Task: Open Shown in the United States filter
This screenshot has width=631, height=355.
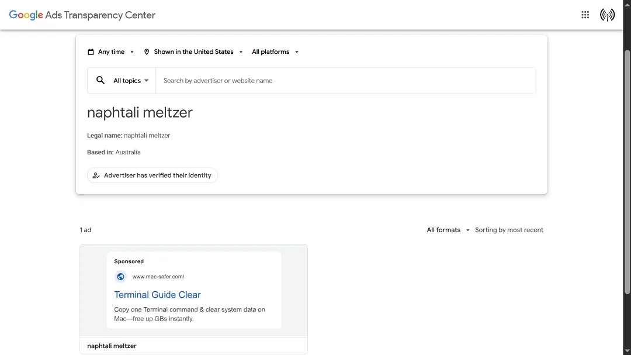Action: tap(193, 52)
